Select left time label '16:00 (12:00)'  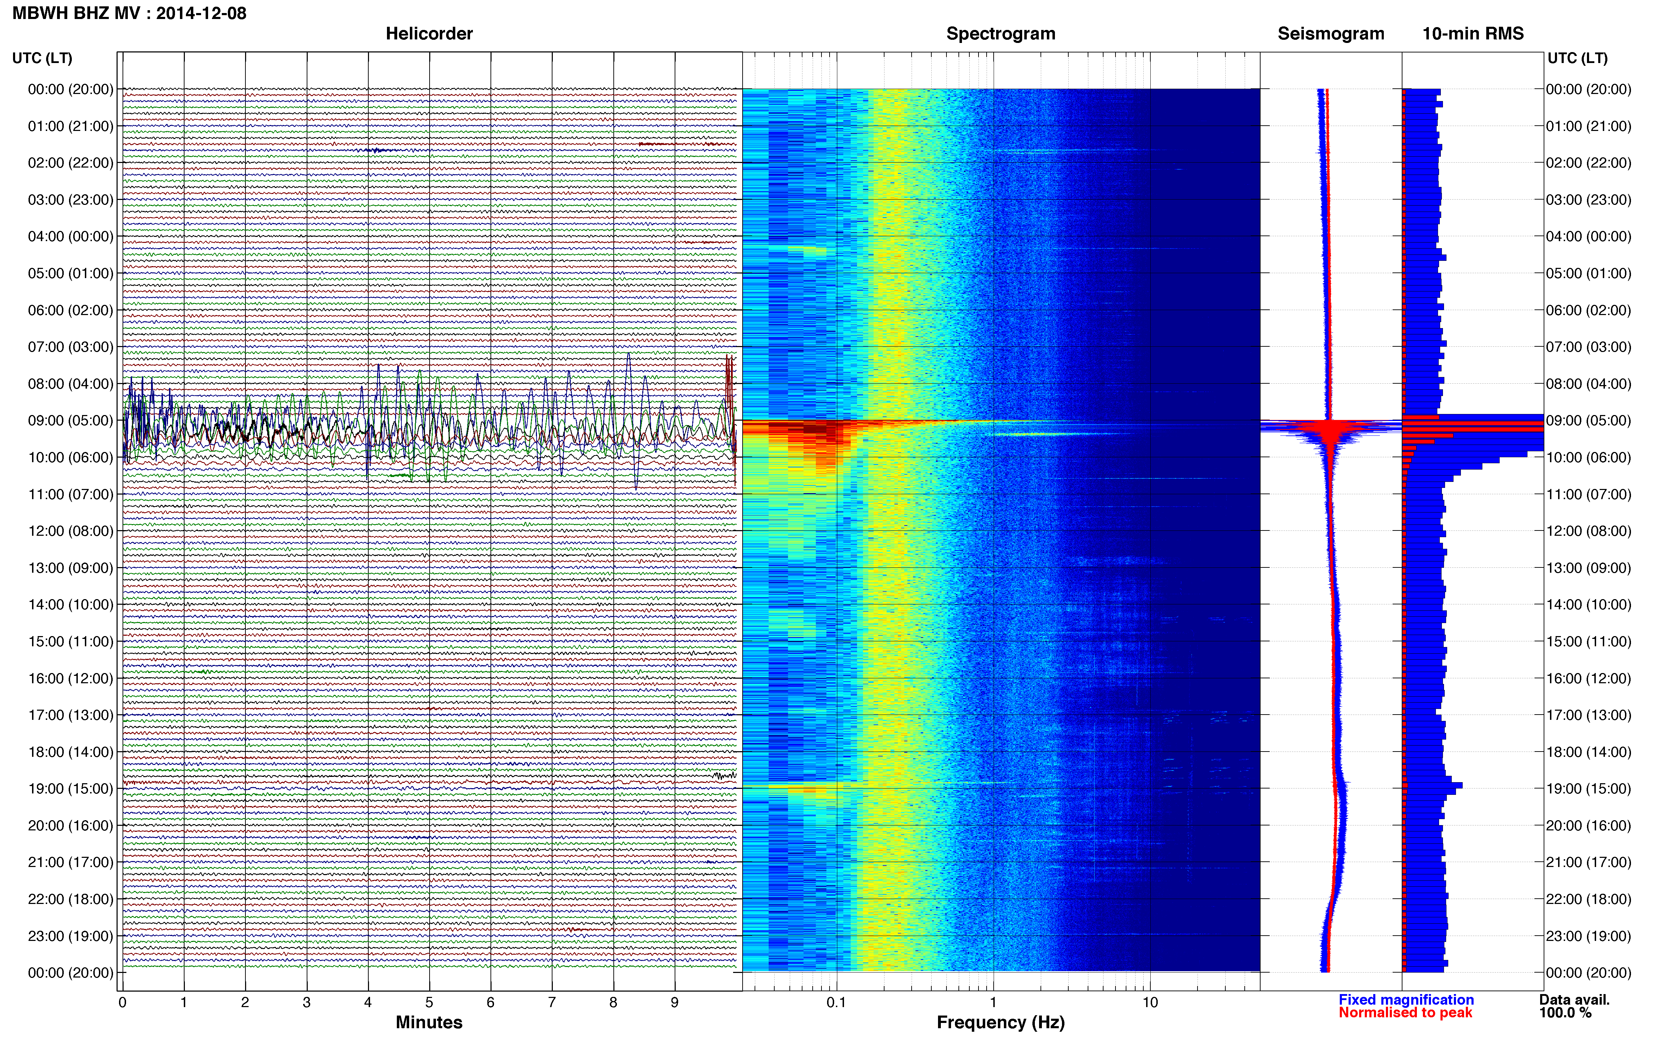point(70,678)
